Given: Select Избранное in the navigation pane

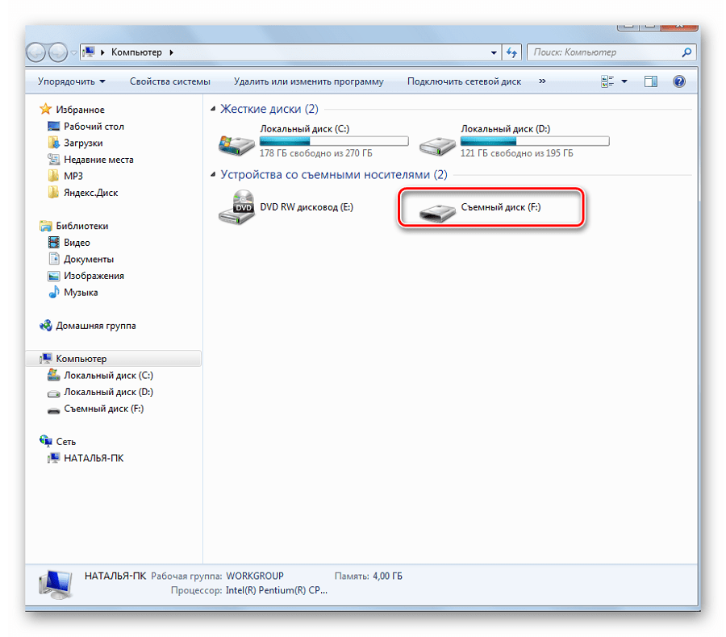Looking at the screenshot, I should coord(80,110).
